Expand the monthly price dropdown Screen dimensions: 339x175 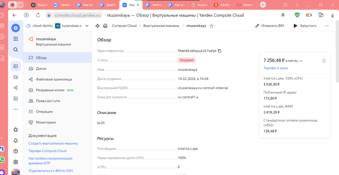click(301, 61)
